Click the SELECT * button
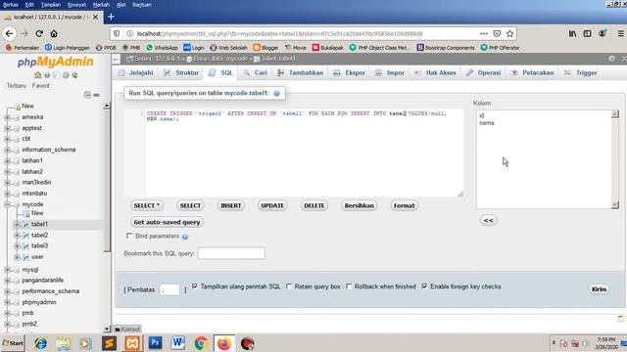The image size is (627, 352). coord(146,205)
